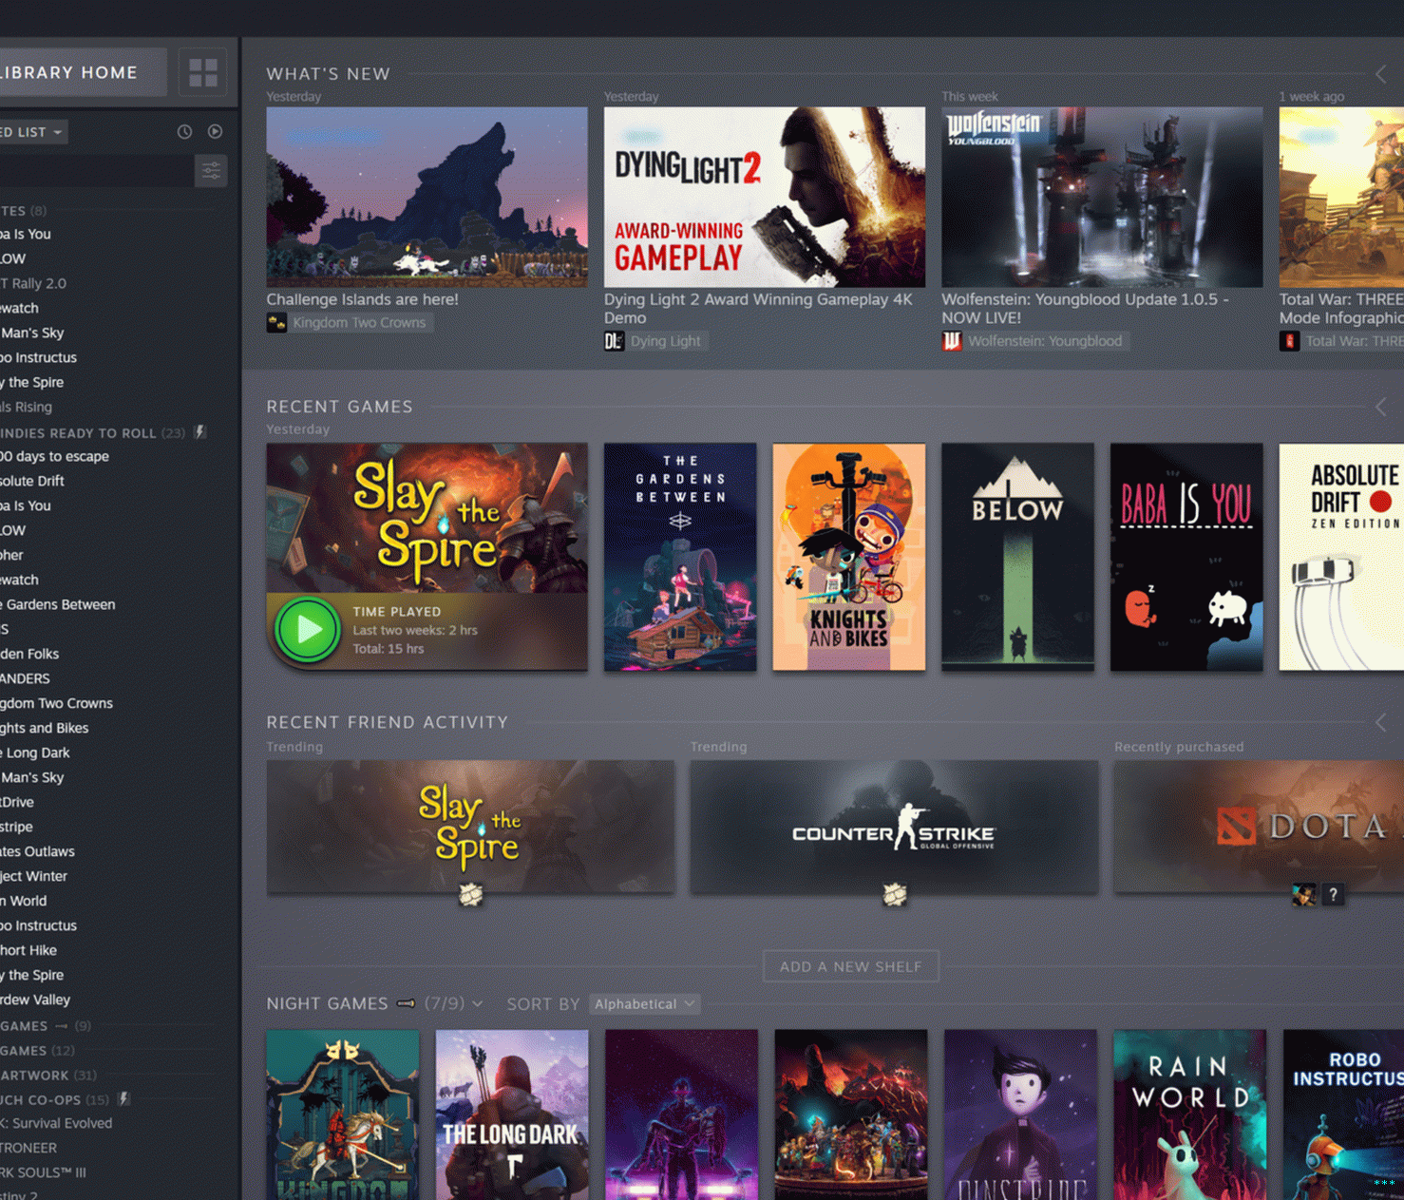Toggle the show ready to play filter
Viewport: 1404px width, 1200px height.
(x=216, y=132)
